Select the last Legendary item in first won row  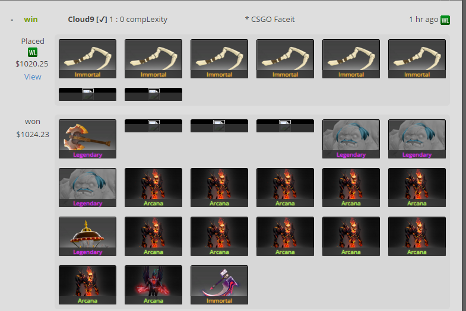click(x=417, y=139)
